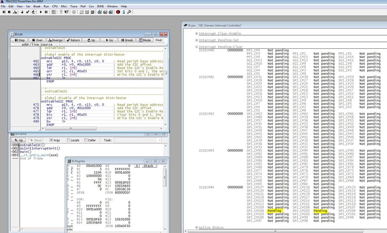387x233 pixels.
Task: Click the grey Stop command icon
Action: tap(74, 12)
